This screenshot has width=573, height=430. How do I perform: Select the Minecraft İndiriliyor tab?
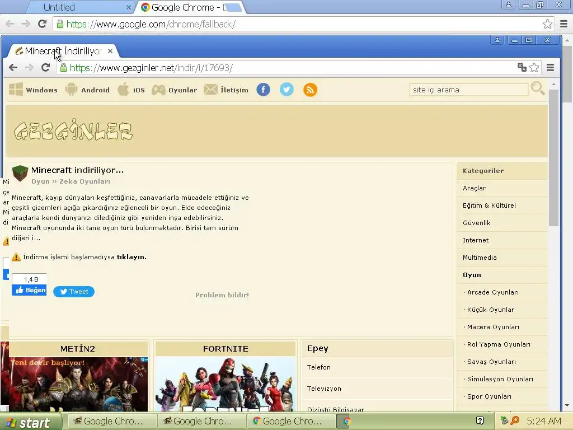(63, 51)
